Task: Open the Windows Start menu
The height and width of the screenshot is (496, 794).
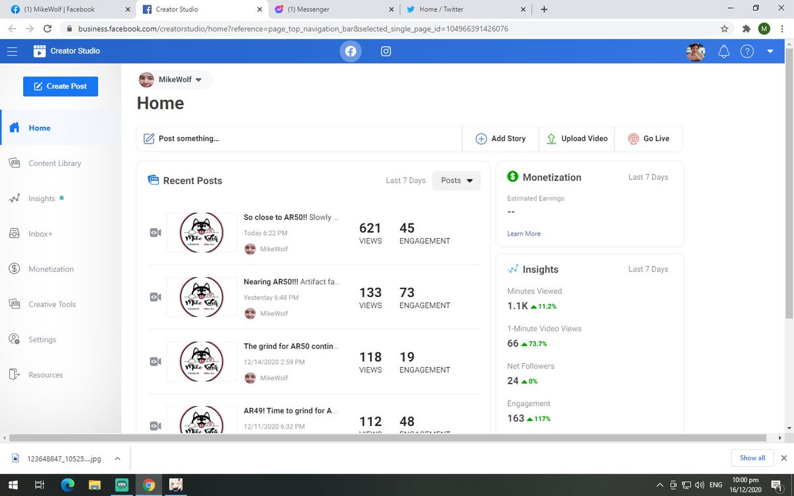Action: tap(12, 485)
